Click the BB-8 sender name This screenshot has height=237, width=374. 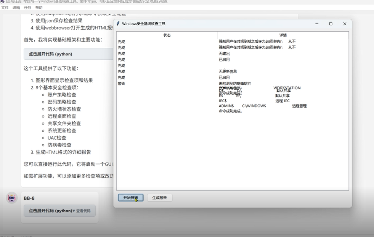[29, 198]
